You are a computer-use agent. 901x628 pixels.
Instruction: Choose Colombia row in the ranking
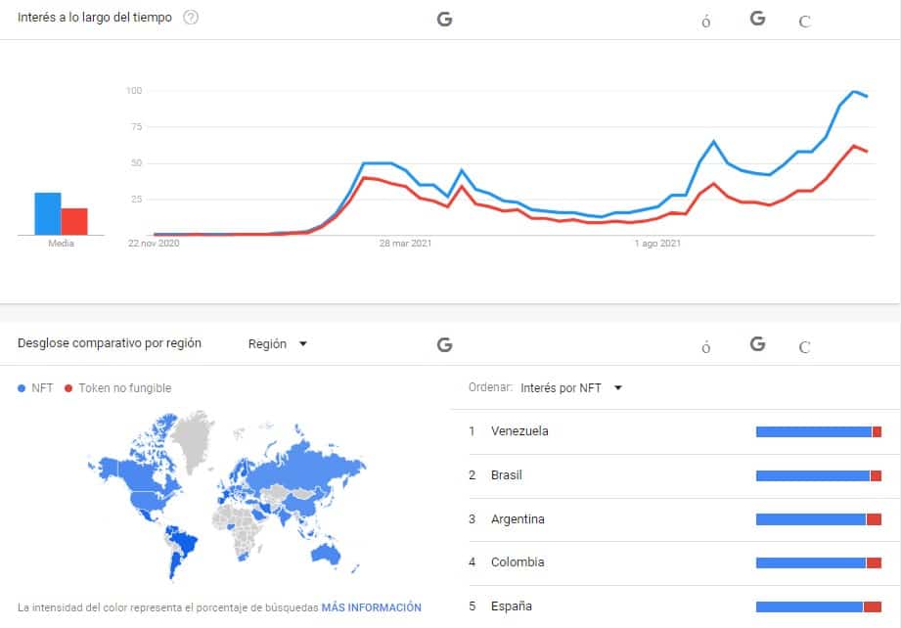675,562
